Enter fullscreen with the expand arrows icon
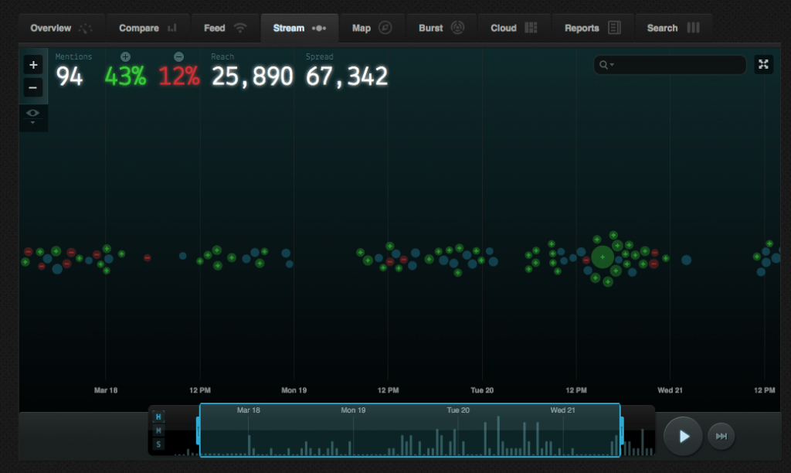Screen dimensions: 791x473 pyautogui.click(x=763, y=65)
